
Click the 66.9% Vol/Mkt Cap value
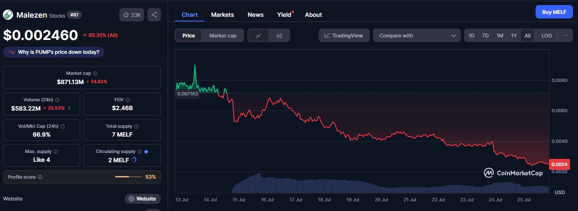pyautogui.click(x=42, y=135)
